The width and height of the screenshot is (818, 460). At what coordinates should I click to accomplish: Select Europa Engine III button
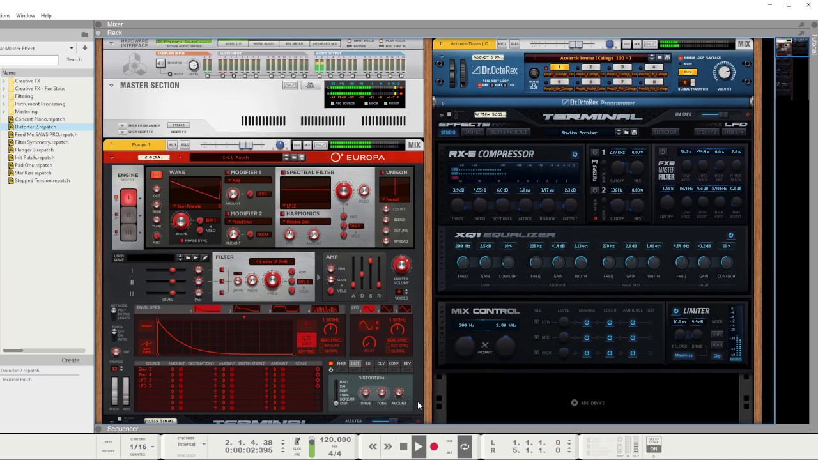pos(128,234)
